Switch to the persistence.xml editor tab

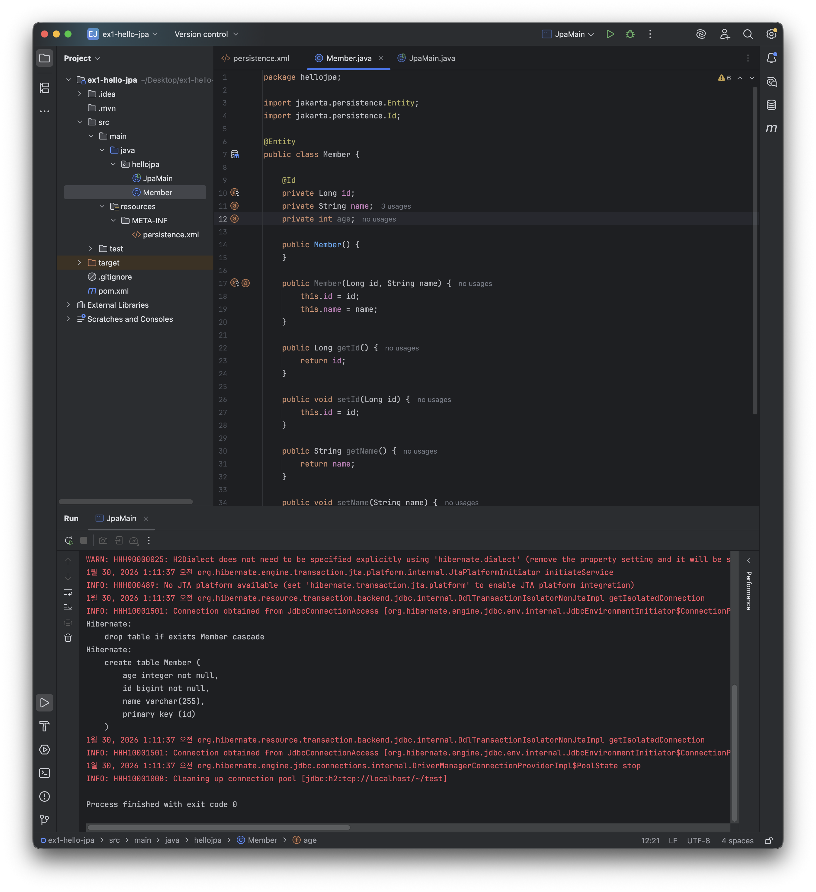pos(255,58)
